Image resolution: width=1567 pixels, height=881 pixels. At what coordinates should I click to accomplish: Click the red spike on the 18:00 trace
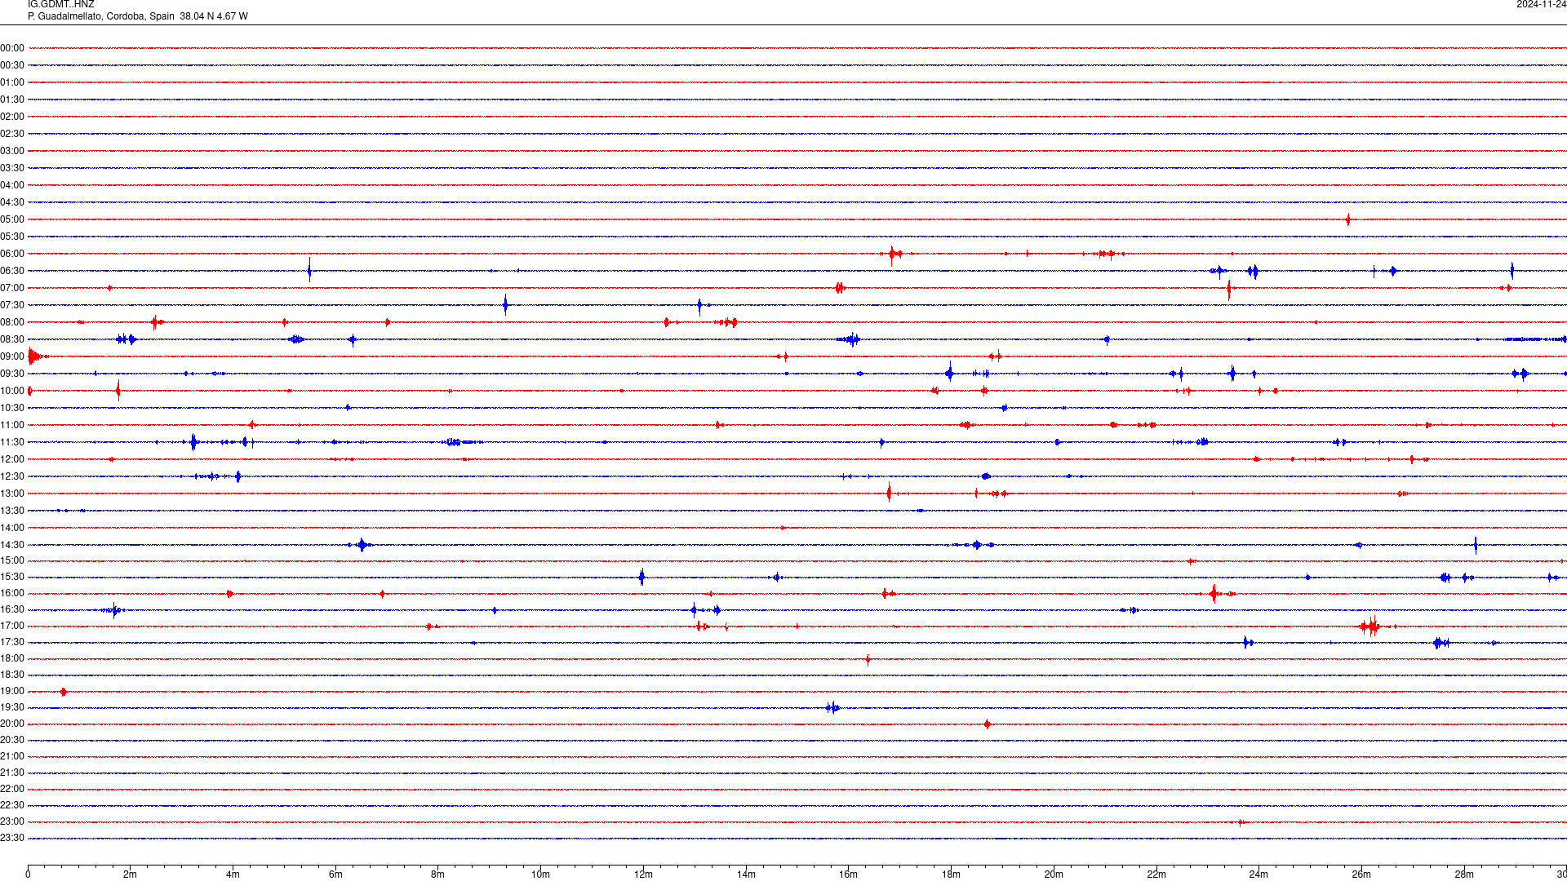click(868, 659)
